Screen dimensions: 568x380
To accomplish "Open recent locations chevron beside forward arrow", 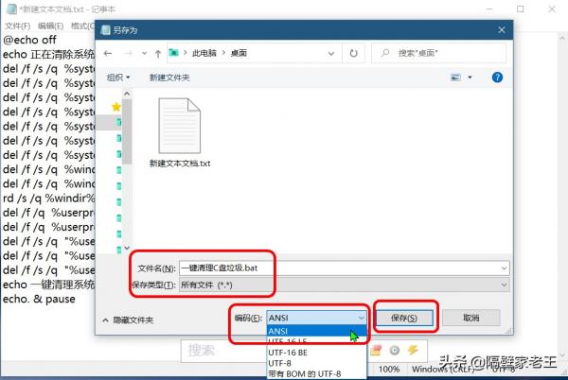I will (144, 54).
